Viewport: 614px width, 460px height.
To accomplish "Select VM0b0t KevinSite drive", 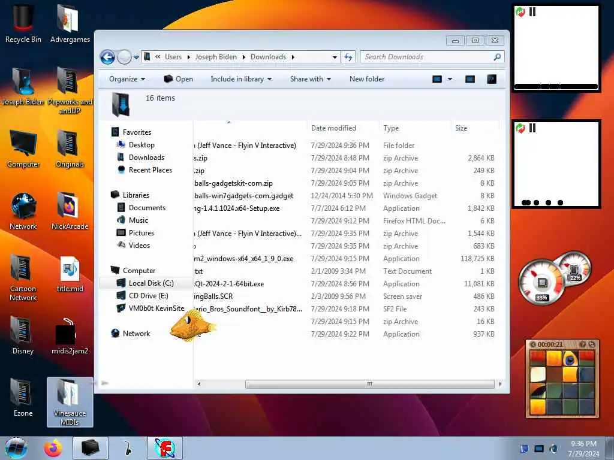I will coord(151,308).
